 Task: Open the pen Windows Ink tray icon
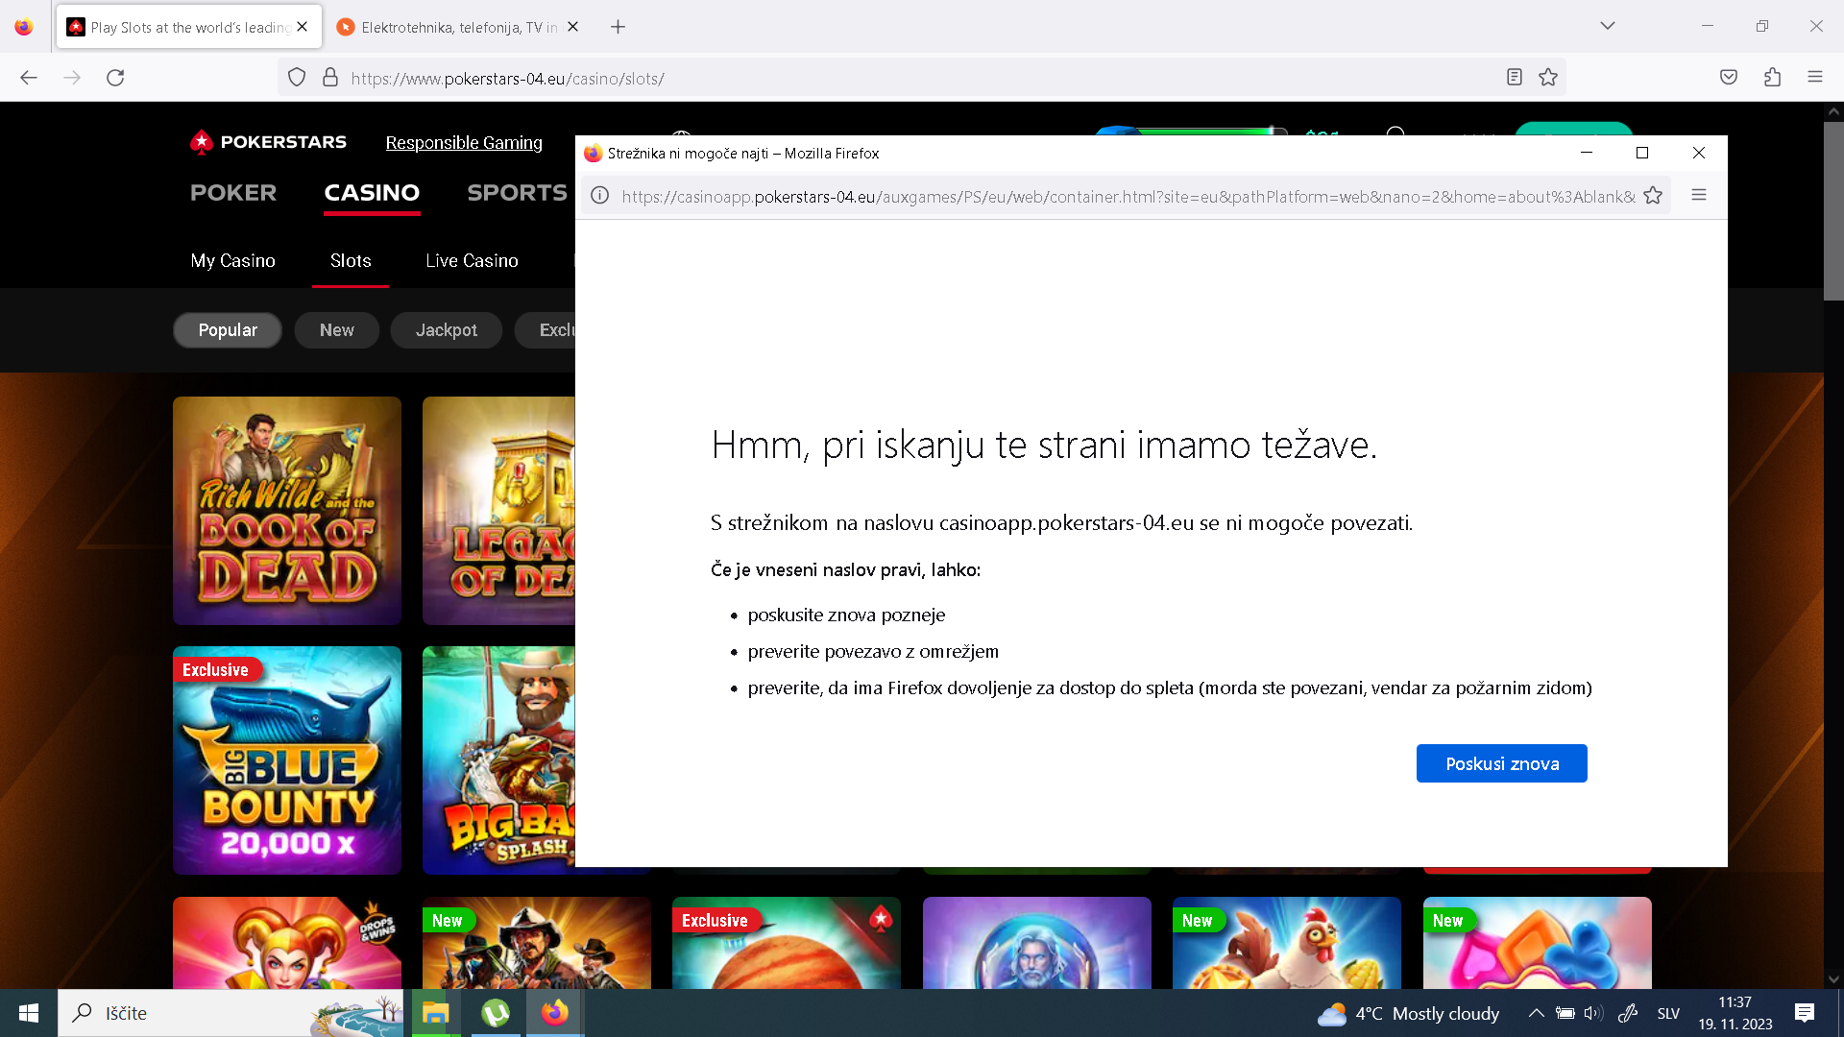(x=1628, y=1013)
